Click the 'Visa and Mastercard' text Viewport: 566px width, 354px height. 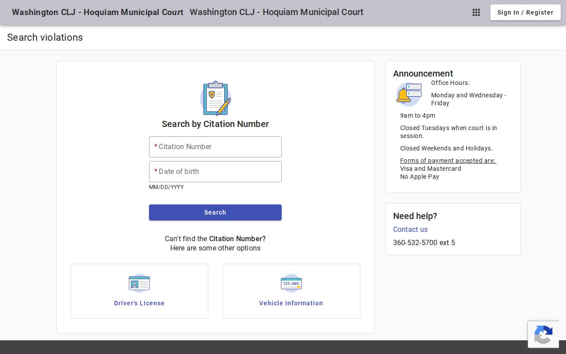click(431, 169)
